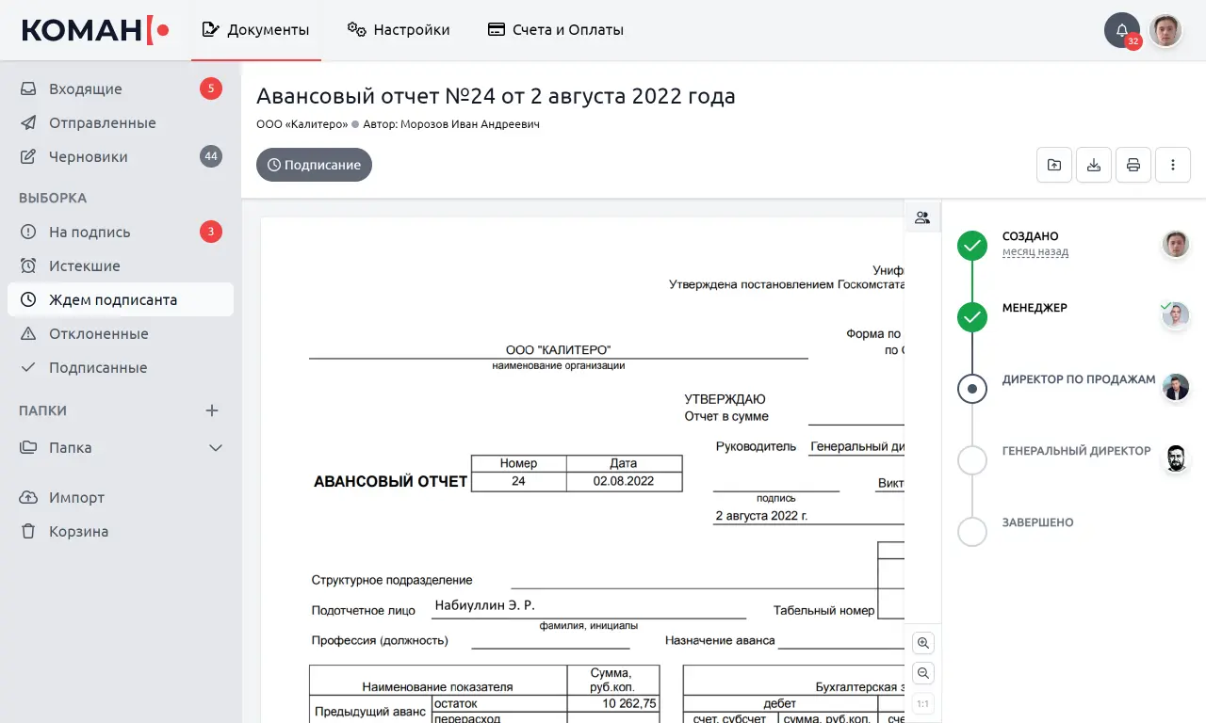This screenshot has height=723, width=1206.
Task: Click the red 5 badge on Входящие
Action: click(211, 88)
